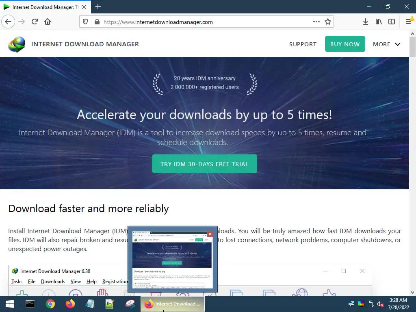Click TRY IDM 30-DAYS FREE TRIAL

tap(205, 164)
